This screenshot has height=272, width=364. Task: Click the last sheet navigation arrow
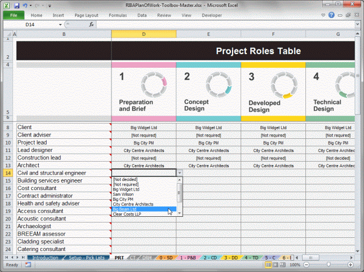(23, 257)
